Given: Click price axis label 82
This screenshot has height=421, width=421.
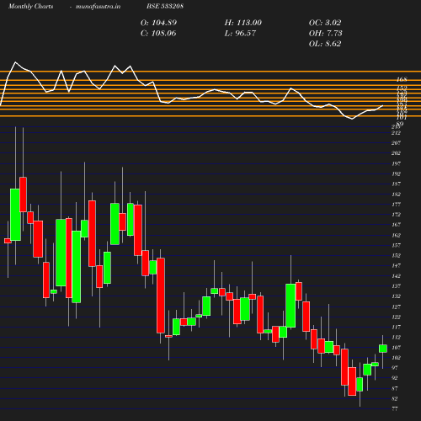Looking at the screenshot, I should coord(395,398).
